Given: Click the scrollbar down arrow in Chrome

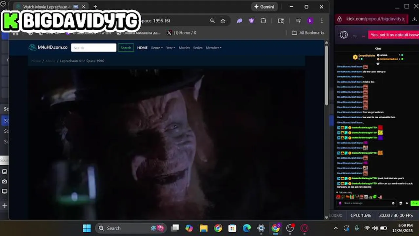Looking at the screenshot, I should 327,217.
